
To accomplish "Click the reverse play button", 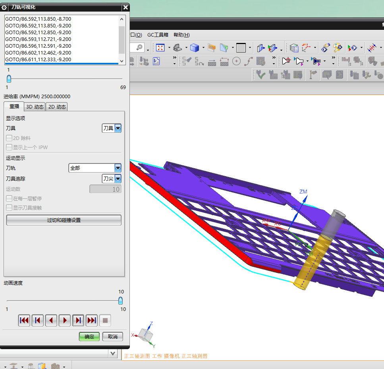I will coord(51,320).
